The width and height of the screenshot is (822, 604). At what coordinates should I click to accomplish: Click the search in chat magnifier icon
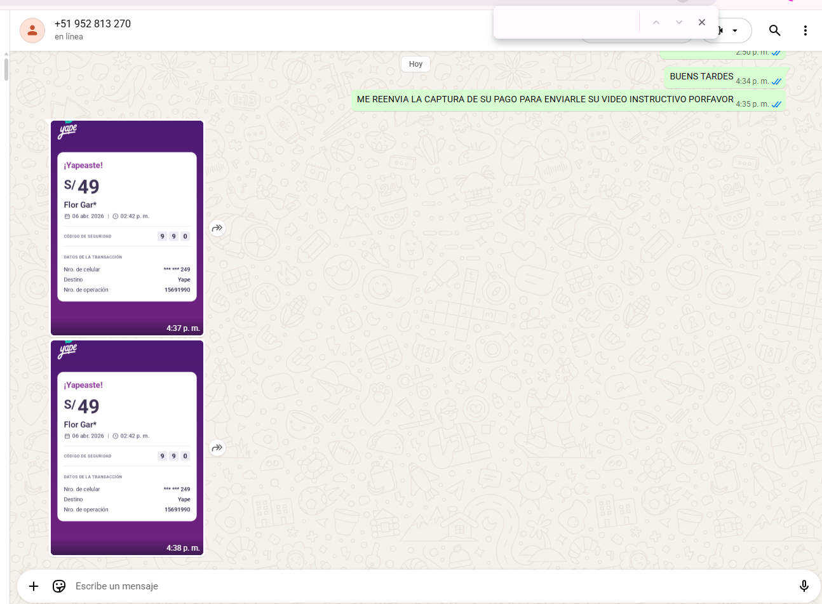774,30
